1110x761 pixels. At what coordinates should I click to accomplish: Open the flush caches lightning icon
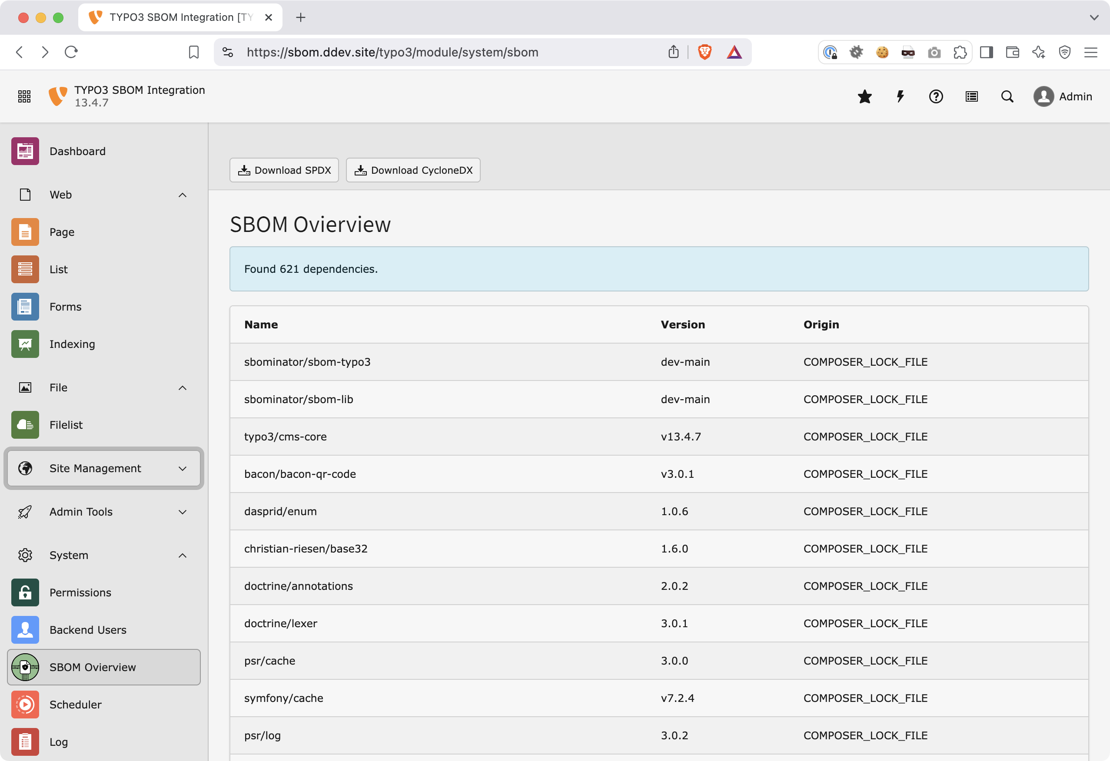901,97
